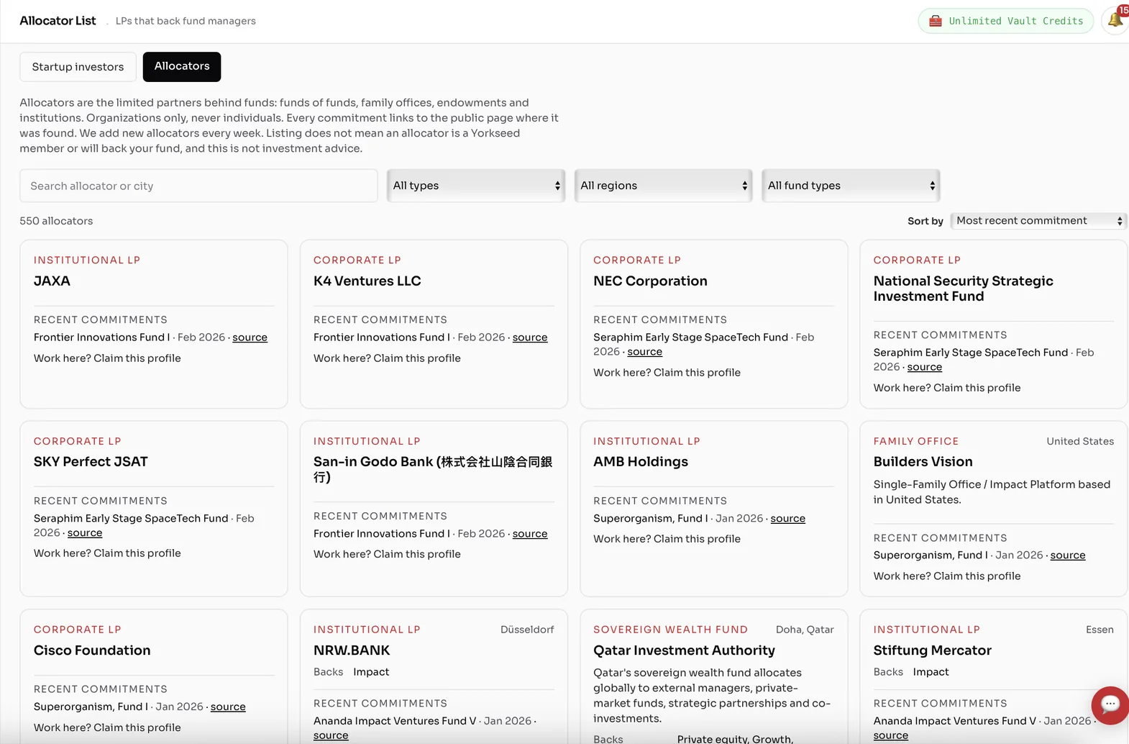Expand the All fund types dropdown

pyautogui.click(x=851, y=186)
